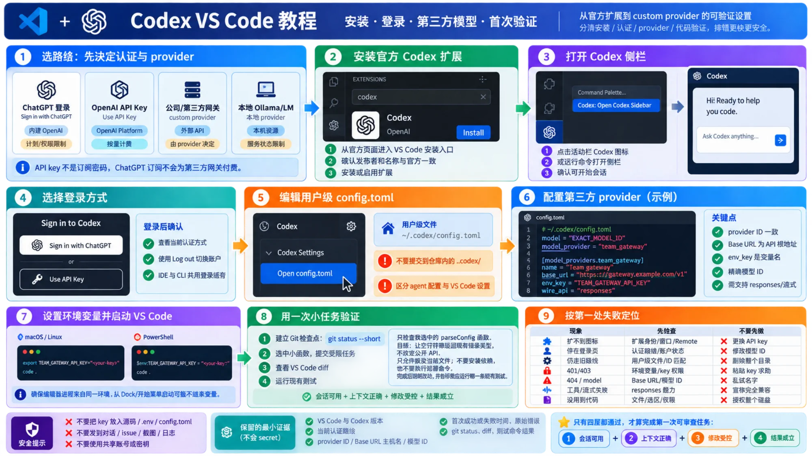Viewport: 812px width, 456px height.
Task: Toggle the check for 使用 Log out 切换账户
Action: (x=149, y=259)
